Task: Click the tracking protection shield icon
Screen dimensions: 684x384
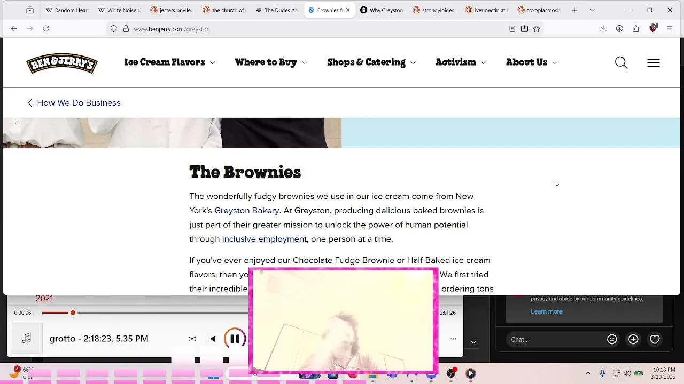Action: point(113,29)
